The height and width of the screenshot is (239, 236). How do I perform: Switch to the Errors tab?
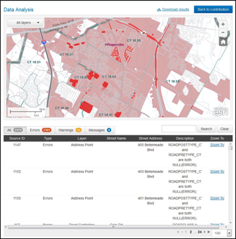(40, 130)
